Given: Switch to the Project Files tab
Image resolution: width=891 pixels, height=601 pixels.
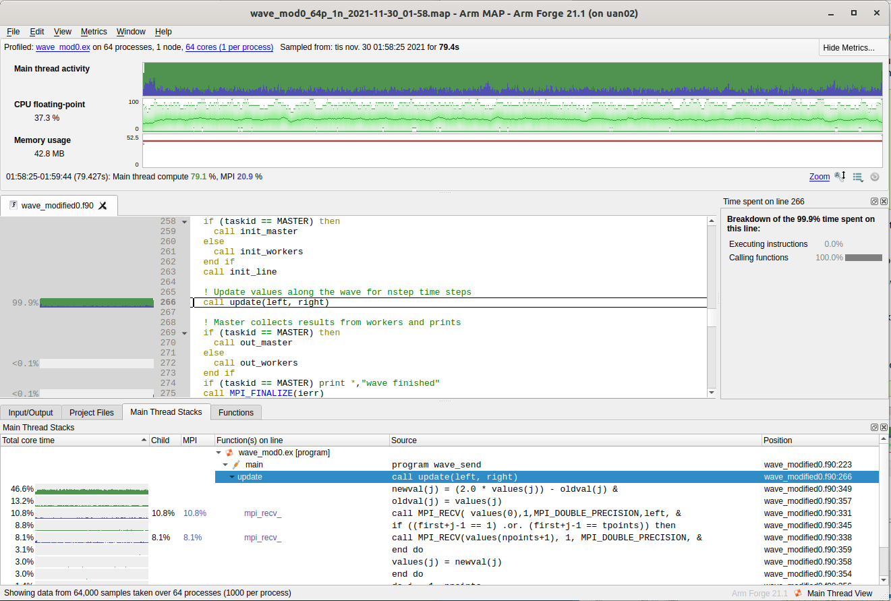Looking at the screenshot, I should [92, 413].
